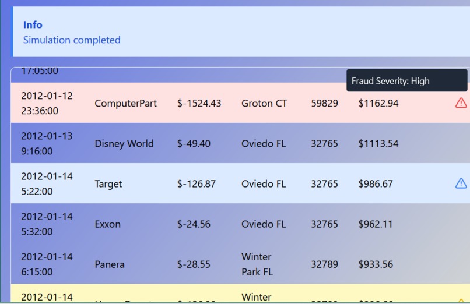The width and height of the screenshot is (470, 304).
Task: Click the Fraud Severity: High tooltip
Action: click(x=407, y=80)
